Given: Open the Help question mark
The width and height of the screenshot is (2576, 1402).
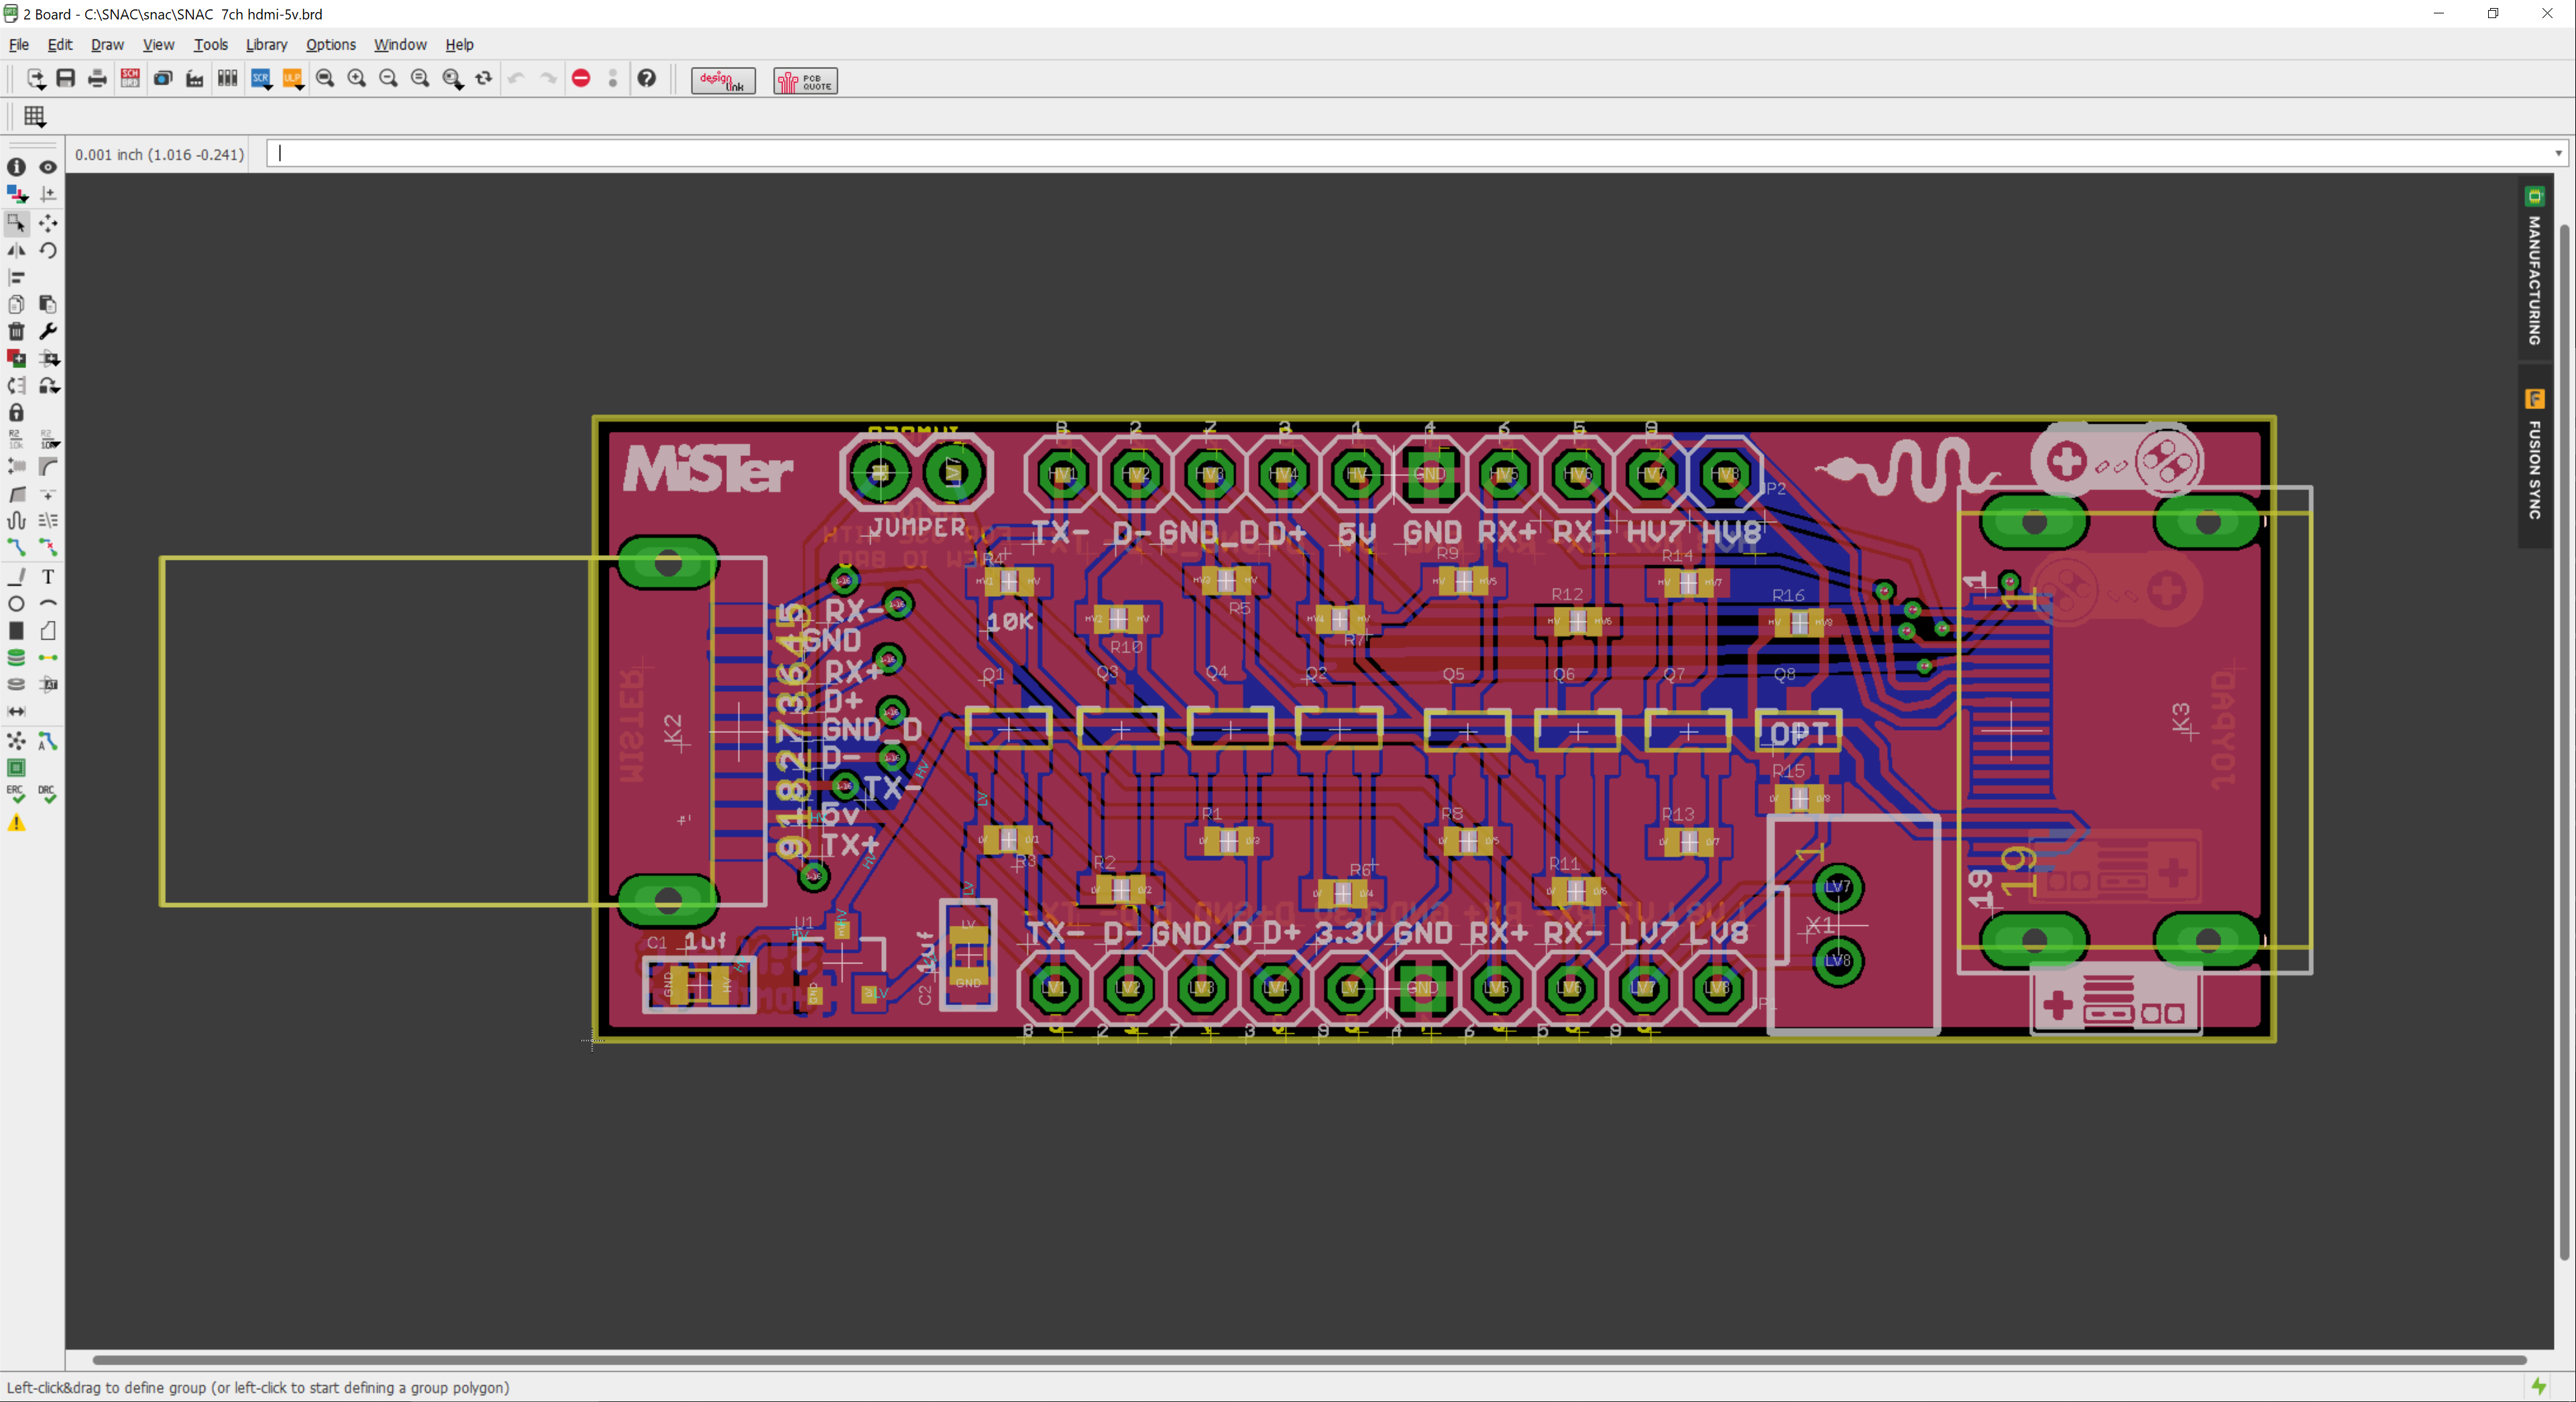Looking at the screenshot, I should click(x=647, y=78).
